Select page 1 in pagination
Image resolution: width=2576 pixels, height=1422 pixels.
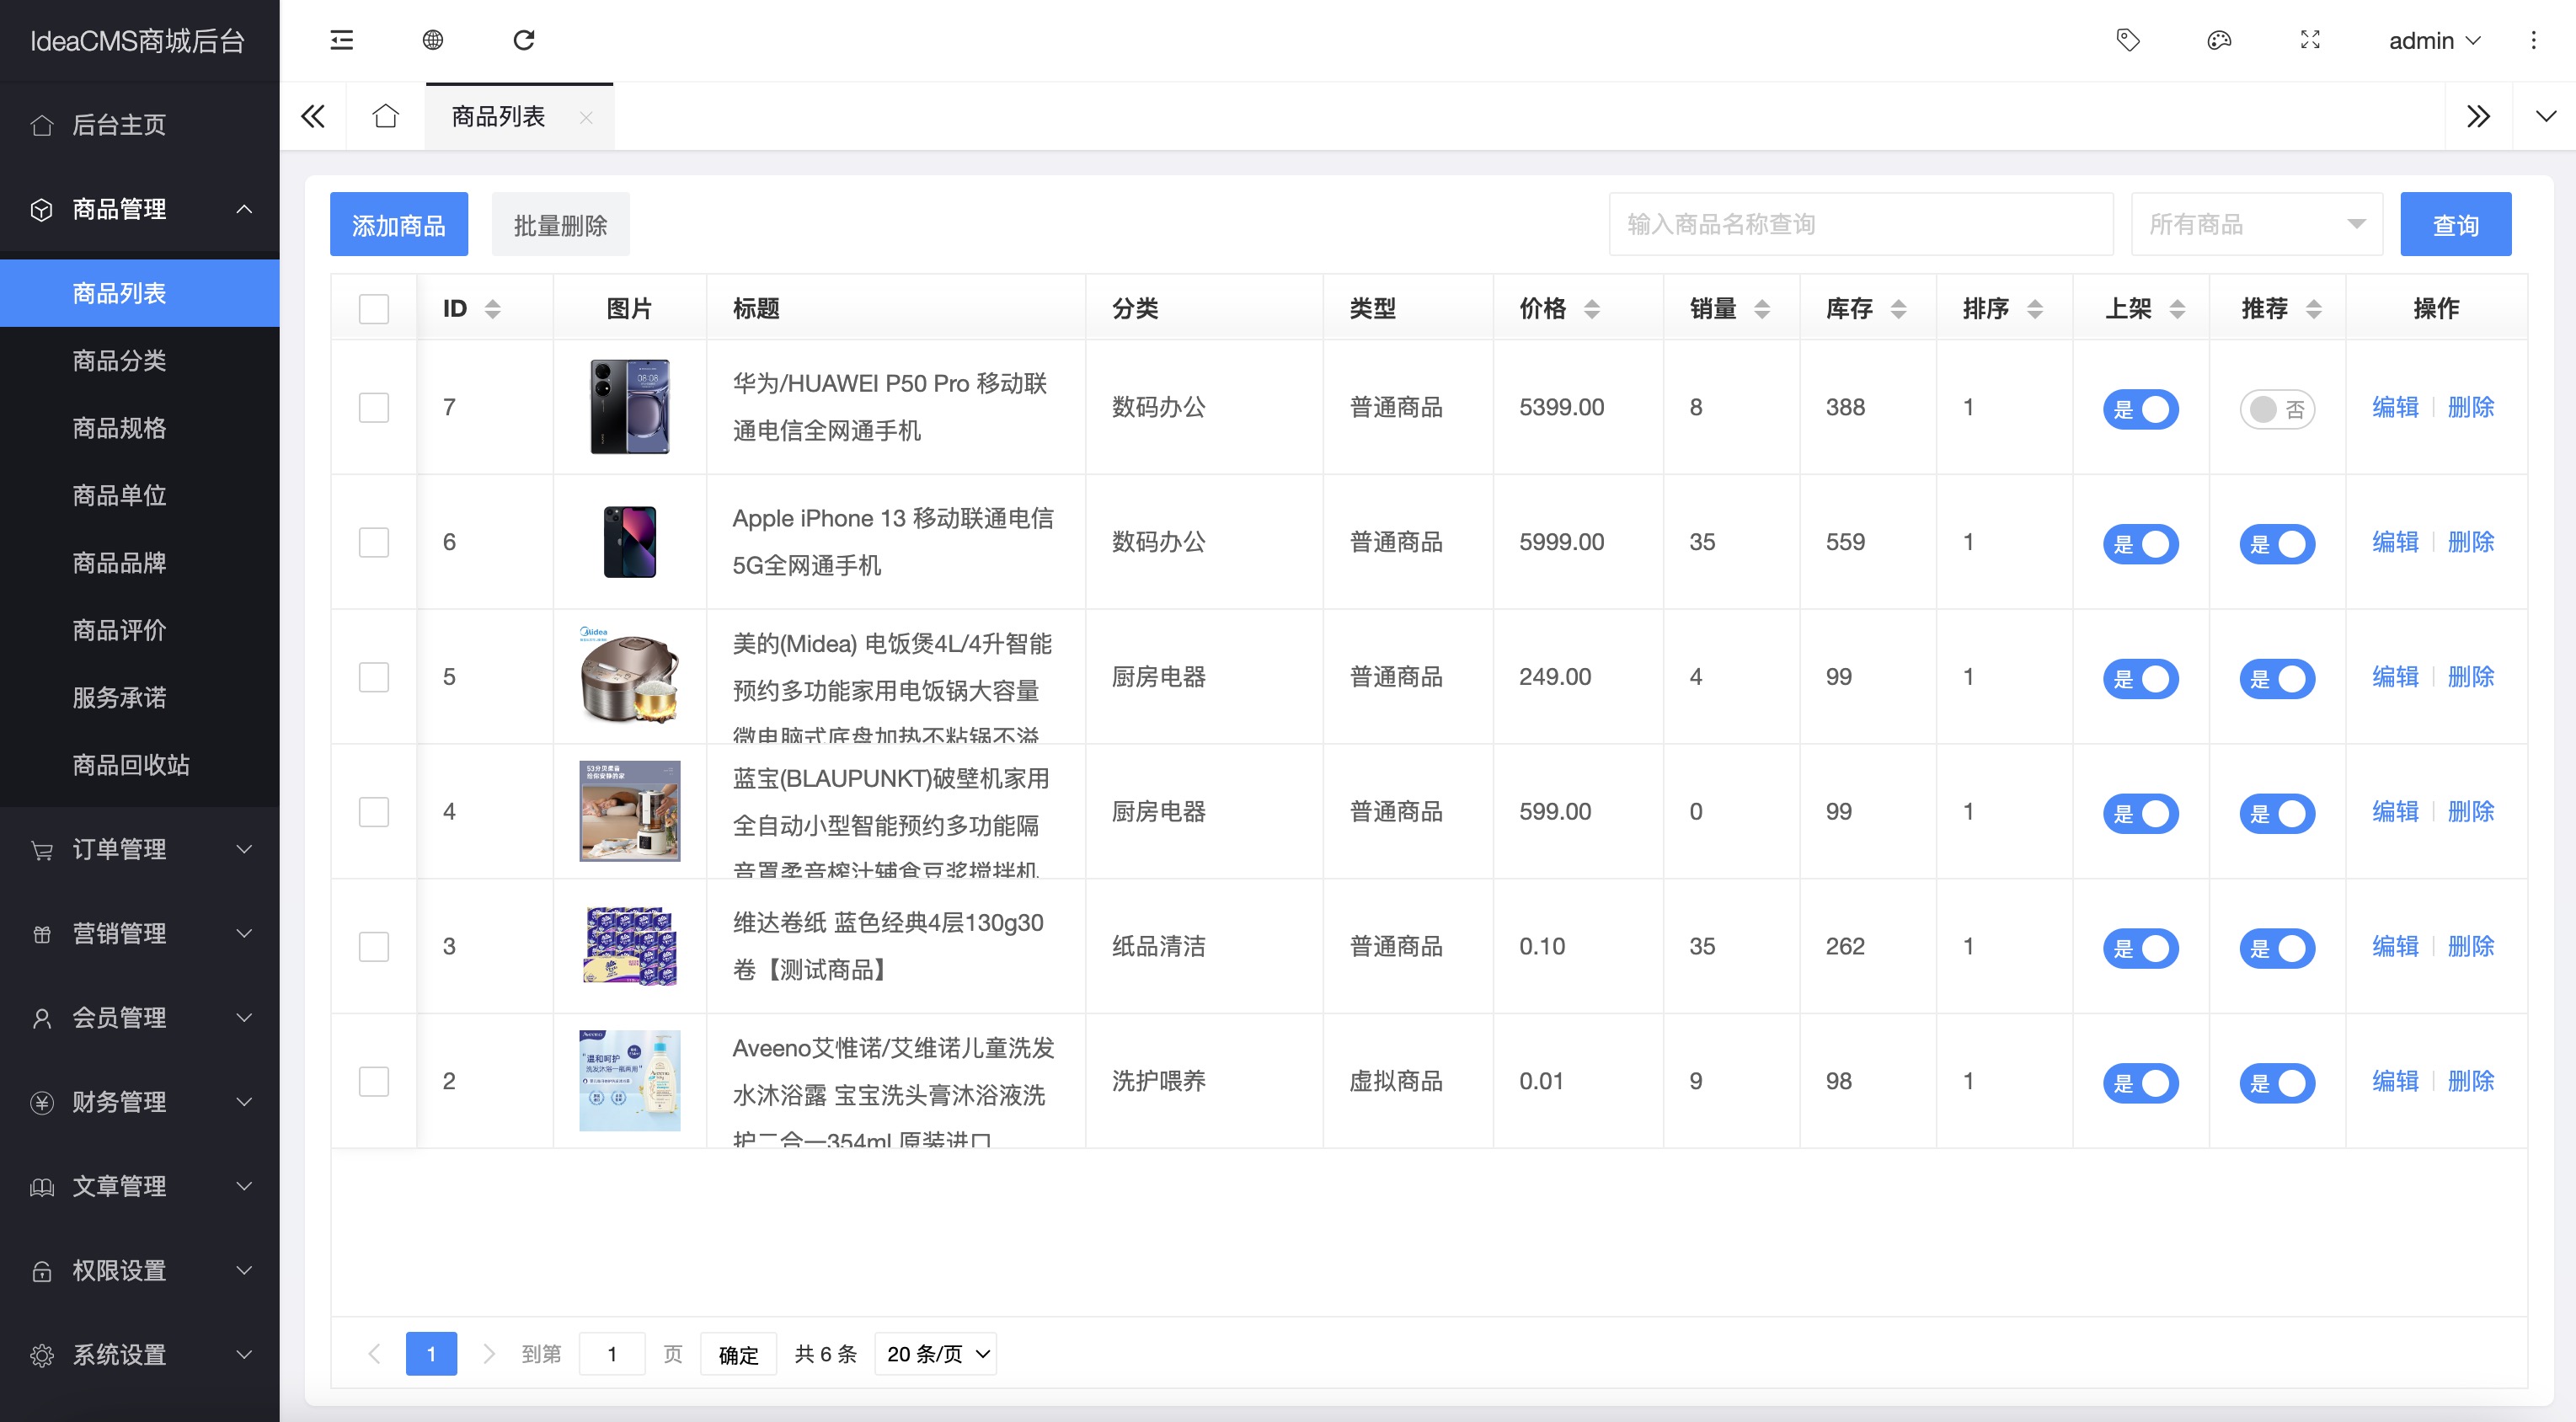[431, 1354]
